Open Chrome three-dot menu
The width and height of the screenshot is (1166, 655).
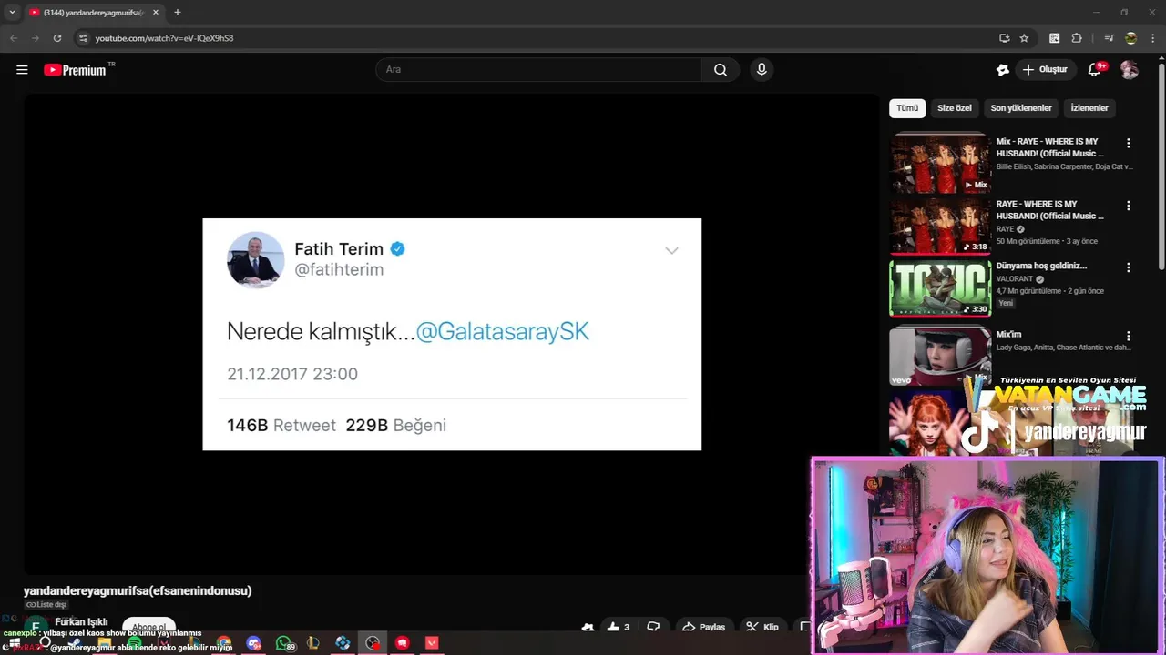(1152, 38)
